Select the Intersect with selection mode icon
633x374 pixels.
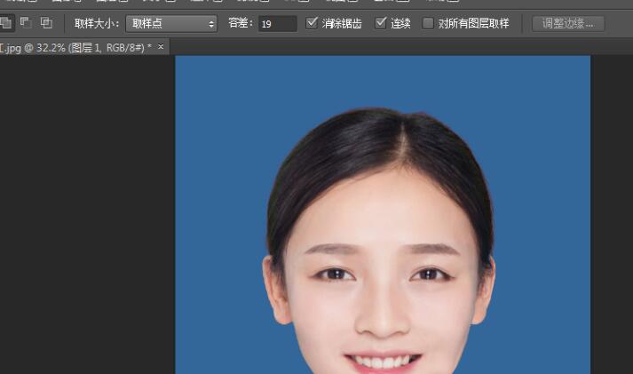point(46,23)
